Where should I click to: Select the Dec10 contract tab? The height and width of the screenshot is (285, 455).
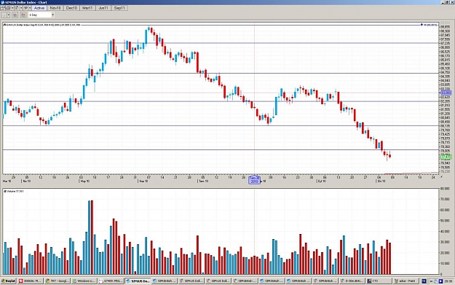[71, 8]
